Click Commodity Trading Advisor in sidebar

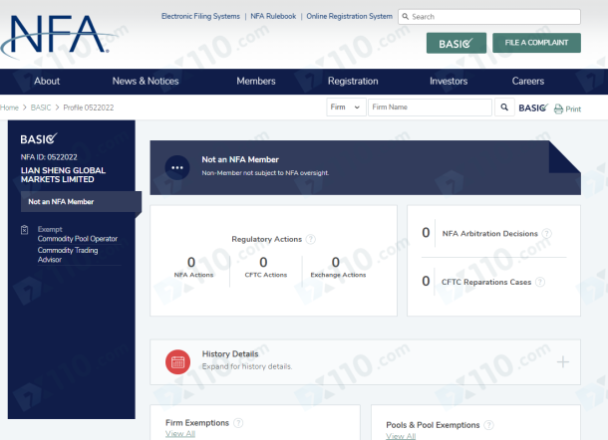[68, 255]
